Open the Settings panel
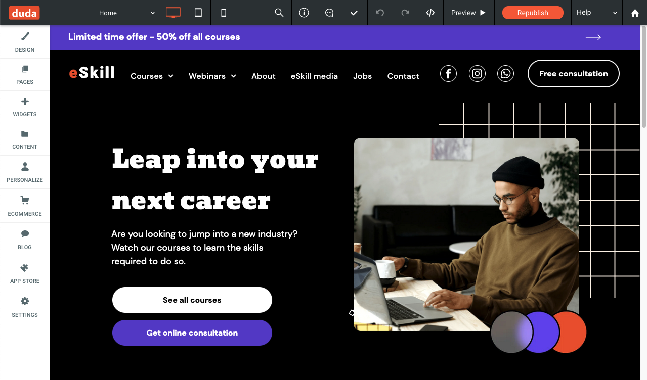The height and width of the screenshot is (380, 647). pos(25,307)
